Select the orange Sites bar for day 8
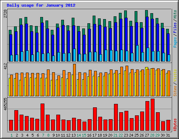 click(x=48, y=83)
